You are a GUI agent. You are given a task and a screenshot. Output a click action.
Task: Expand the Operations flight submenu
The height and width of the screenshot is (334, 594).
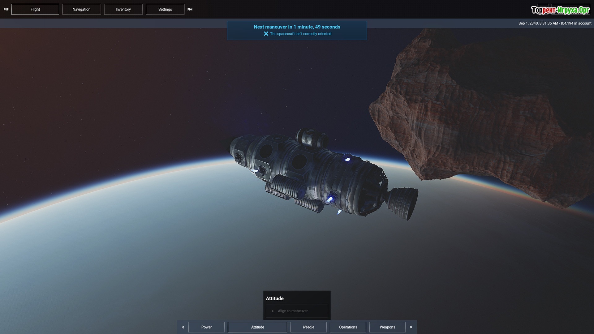click(x=348, y=327)
